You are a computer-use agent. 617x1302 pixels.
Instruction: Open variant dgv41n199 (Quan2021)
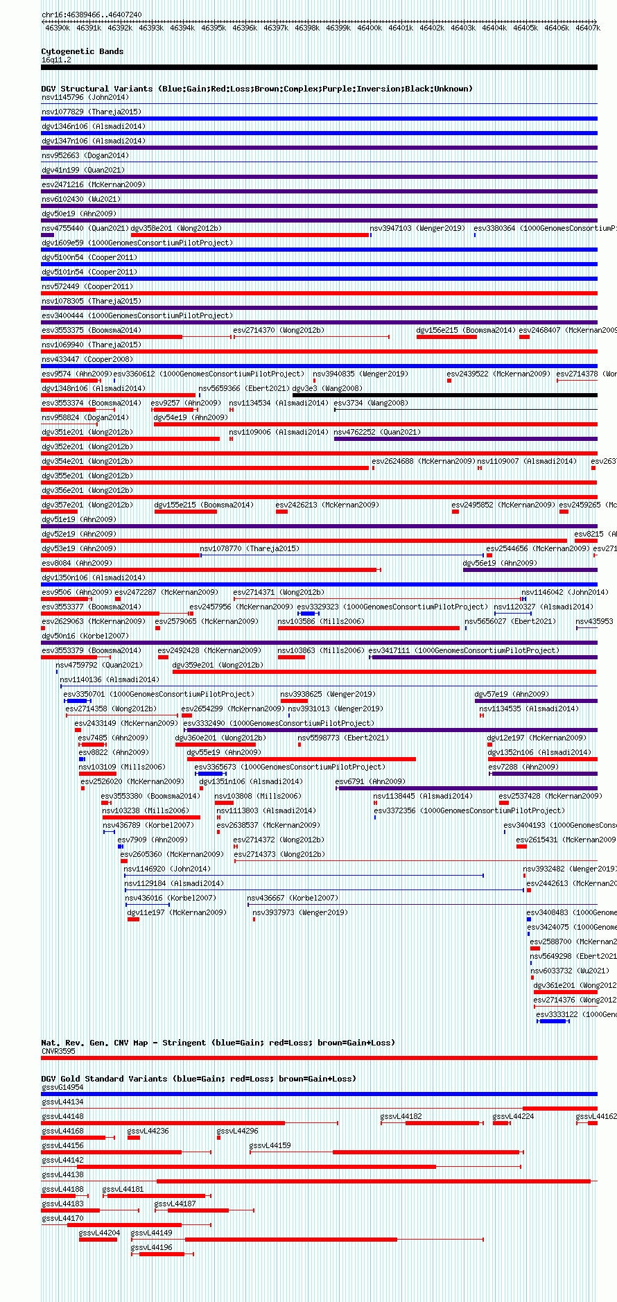click(x=83, y=170)
